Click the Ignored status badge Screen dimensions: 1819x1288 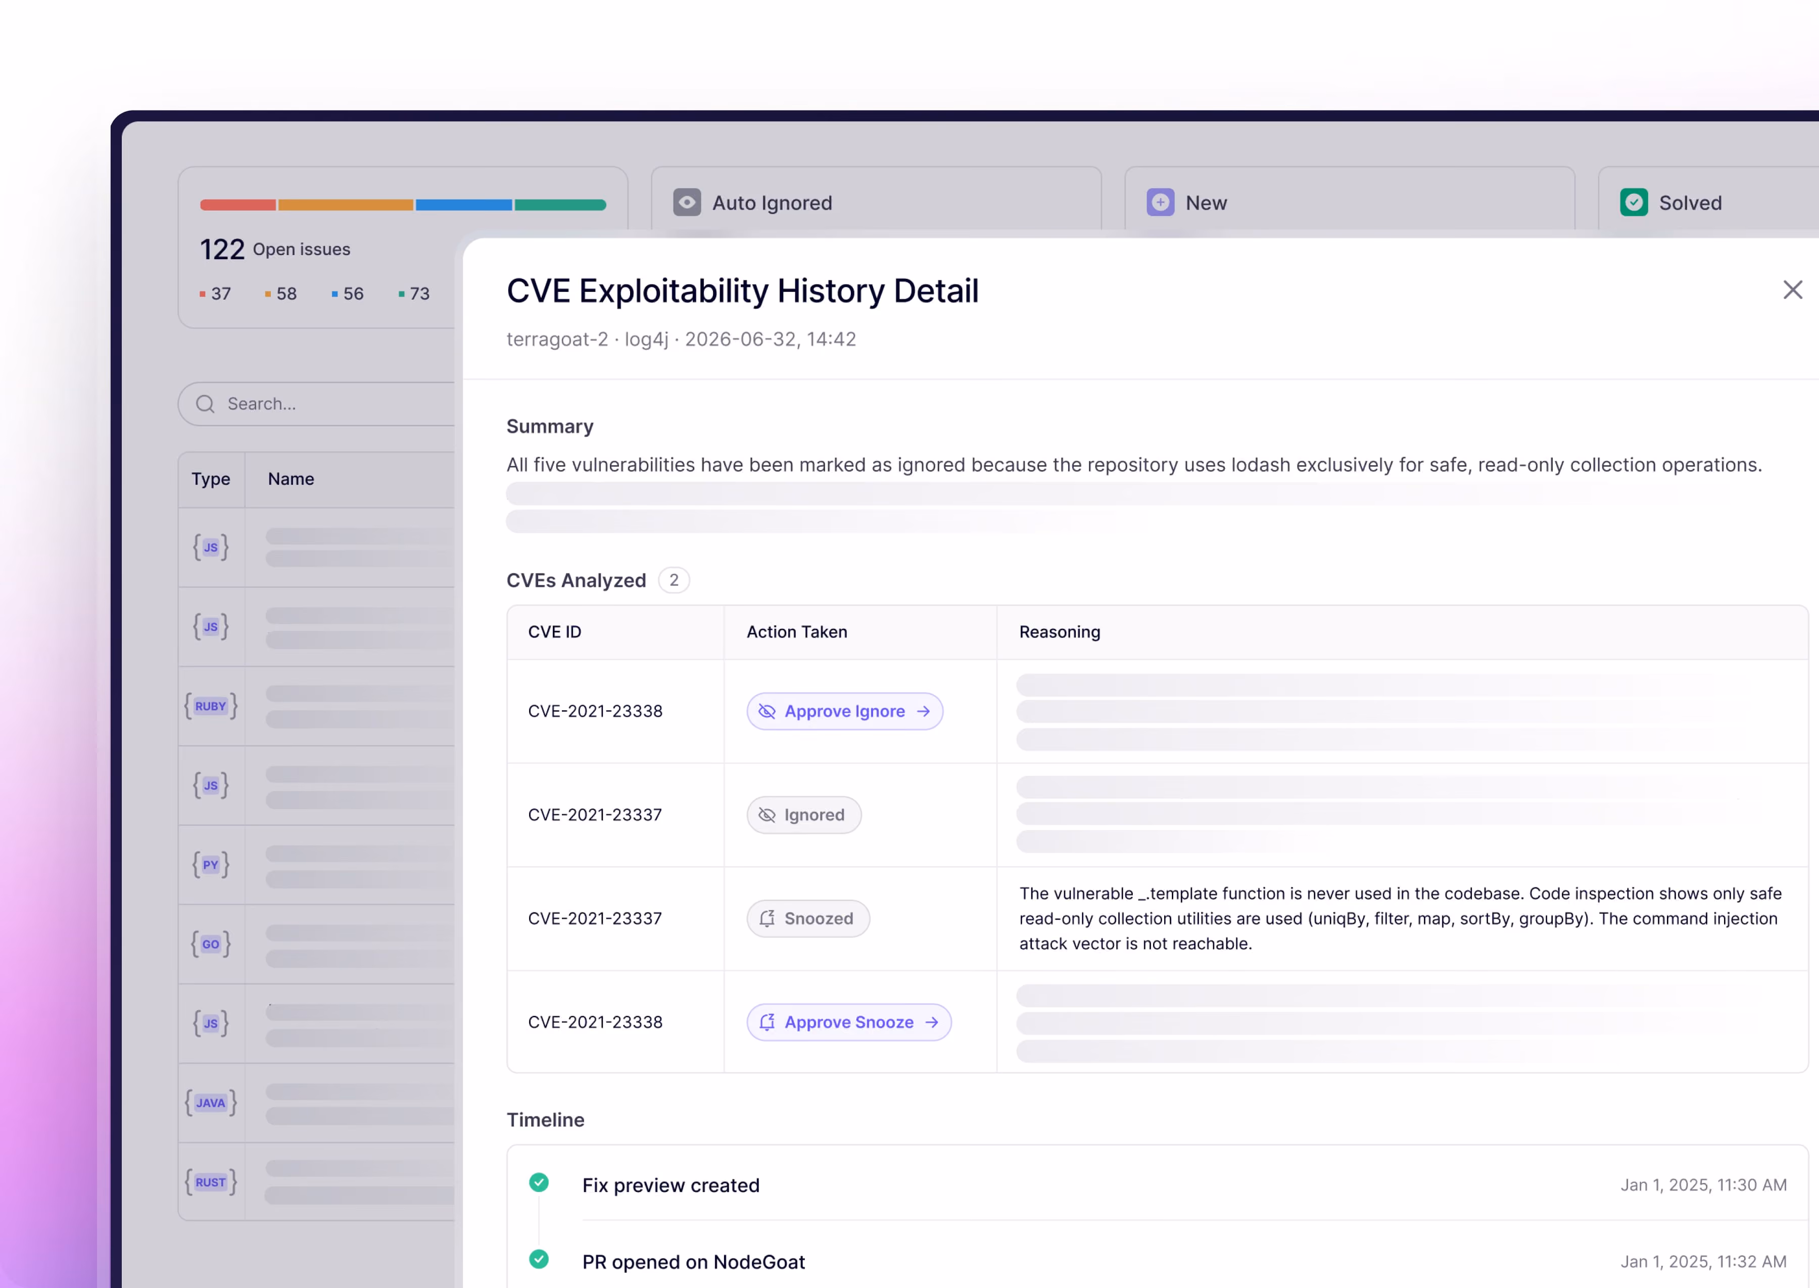(x=803, y=815)
